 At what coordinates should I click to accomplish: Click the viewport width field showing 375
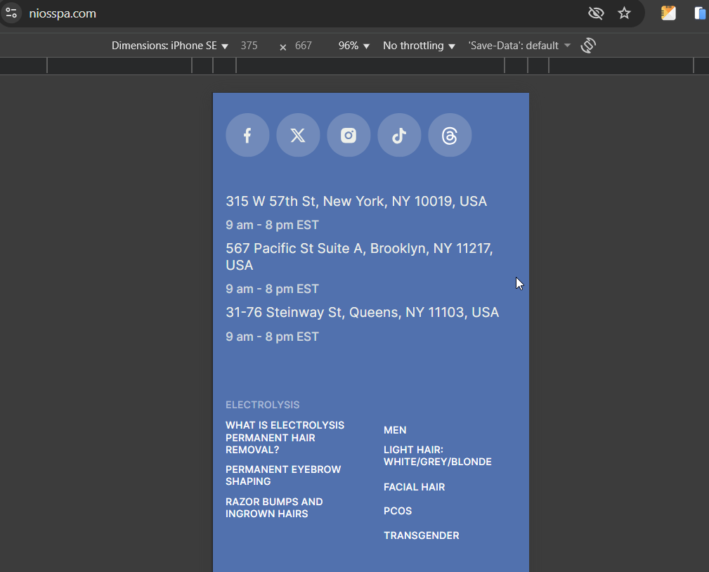pos(249,46)
